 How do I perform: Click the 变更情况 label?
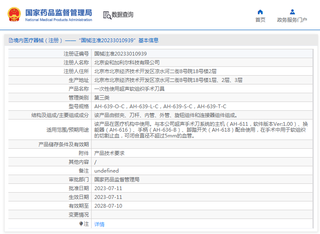(79, 214)
